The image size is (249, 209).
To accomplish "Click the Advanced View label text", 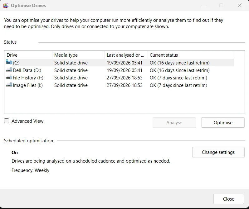I will click(x=27, y=121).
